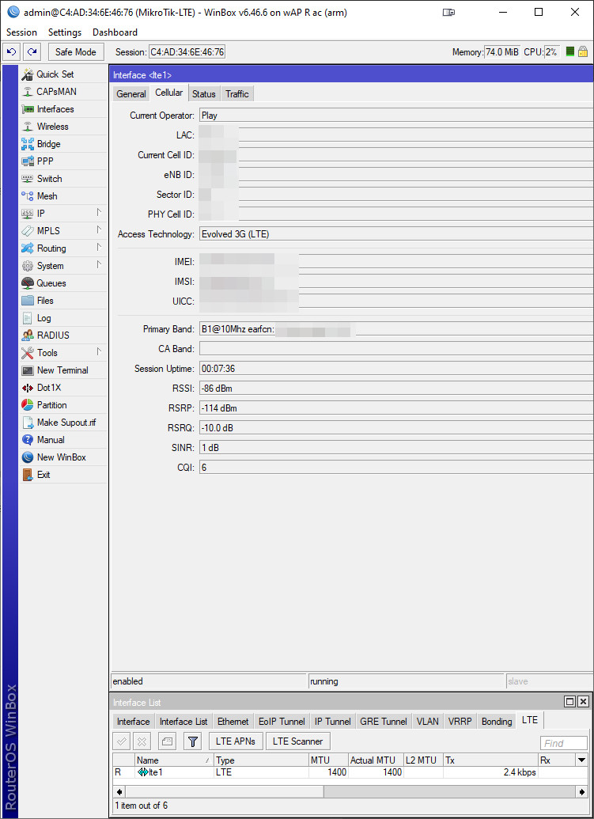Click the Undo arrow toolbar button
Image resolution: width=594 pixels, height=819 pixels.
(12, 51)
